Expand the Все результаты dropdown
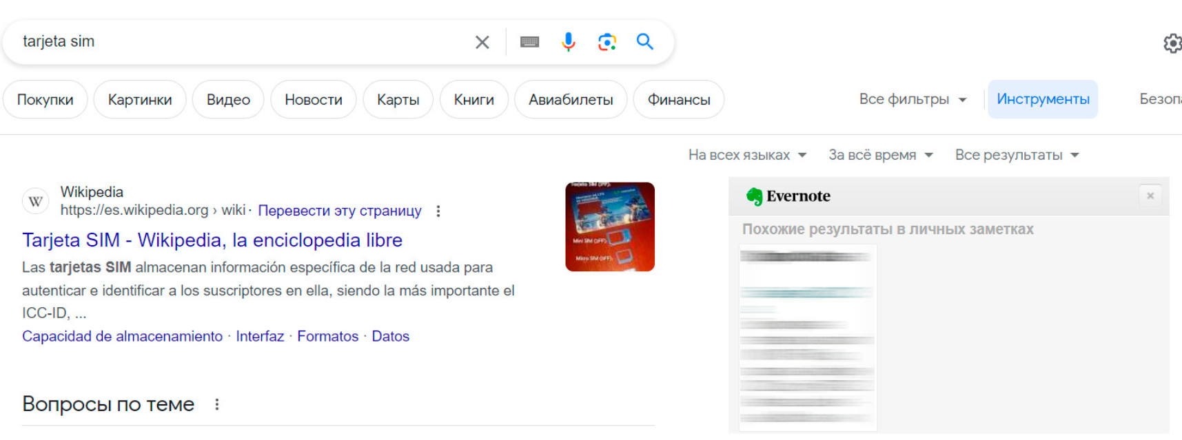Screen dimensions: 1182x440 click(x=1016, y=155)
